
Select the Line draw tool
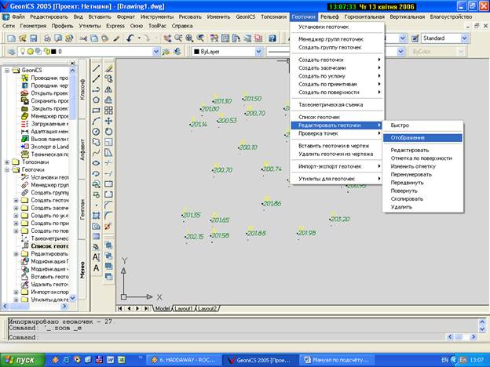click(x=97, y=68)
